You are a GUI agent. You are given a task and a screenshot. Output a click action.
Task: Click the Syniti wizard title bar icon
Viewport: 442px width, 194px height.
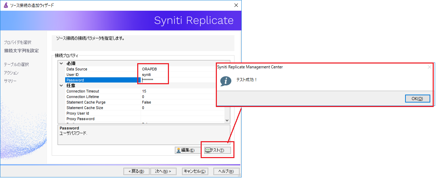coord(6,5)
